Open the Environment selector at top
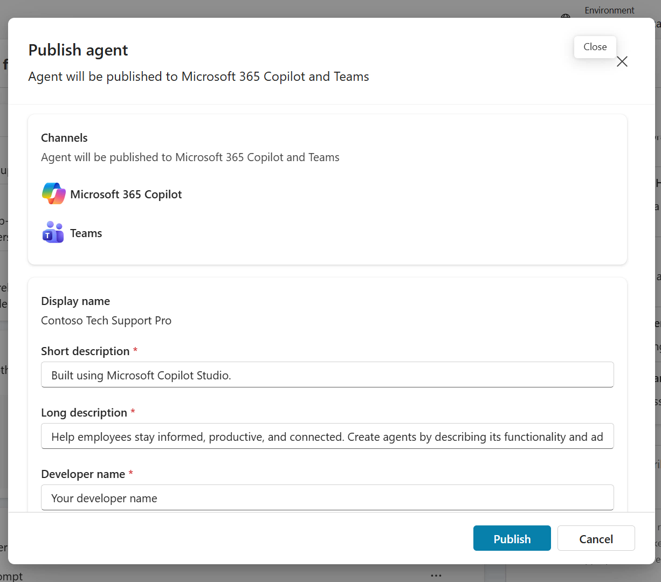The height and width of the screenshot is (582, 661). 609,10
